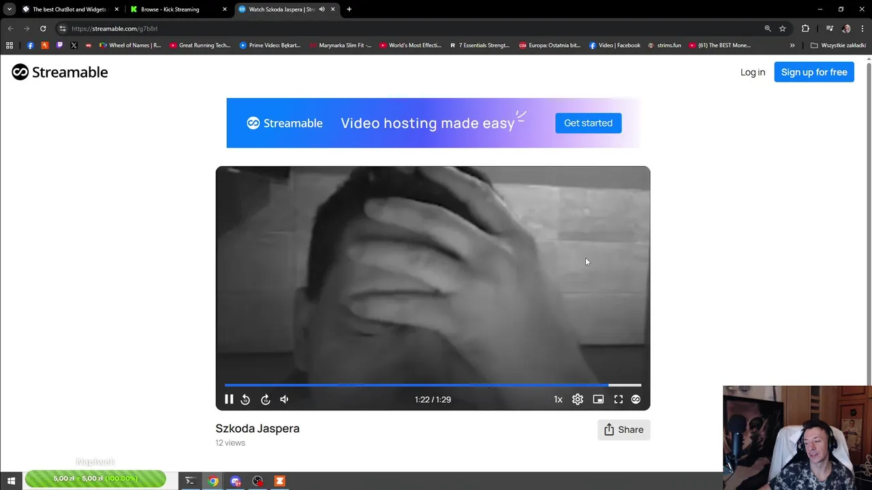View site information icon in address bar

(x=62, y=29)
